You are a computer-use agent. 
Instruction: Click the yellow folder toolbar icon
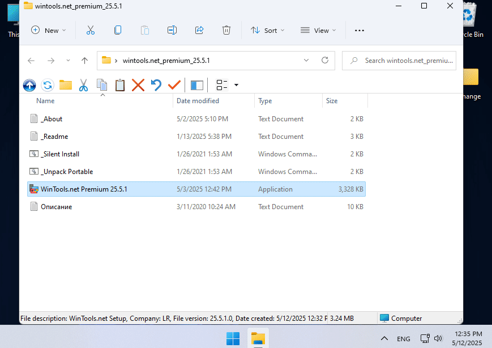[66, 85]
